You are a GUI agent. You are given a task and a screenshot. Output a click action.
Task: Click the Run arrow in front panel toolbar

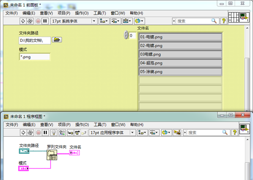tap(23, 21)
